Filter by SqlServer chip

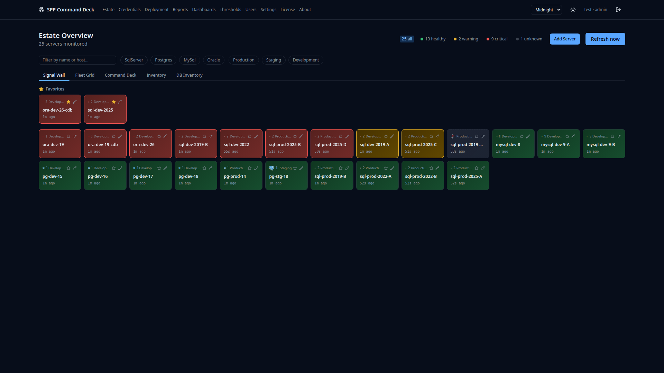click(x=134, y=60)
